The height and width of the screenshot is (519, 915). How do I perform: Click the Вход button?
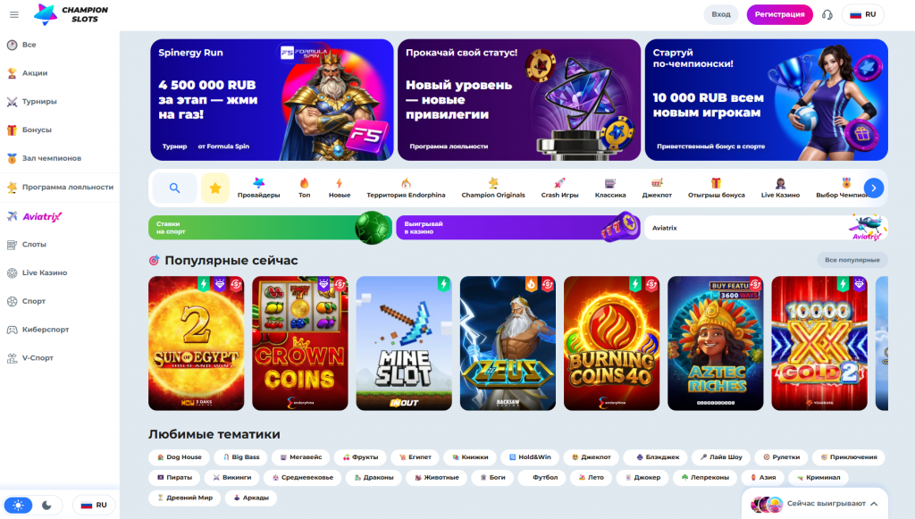(721, 14)
